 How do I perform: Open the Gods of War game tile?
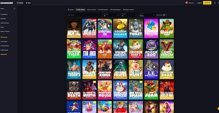click(167, 90)
